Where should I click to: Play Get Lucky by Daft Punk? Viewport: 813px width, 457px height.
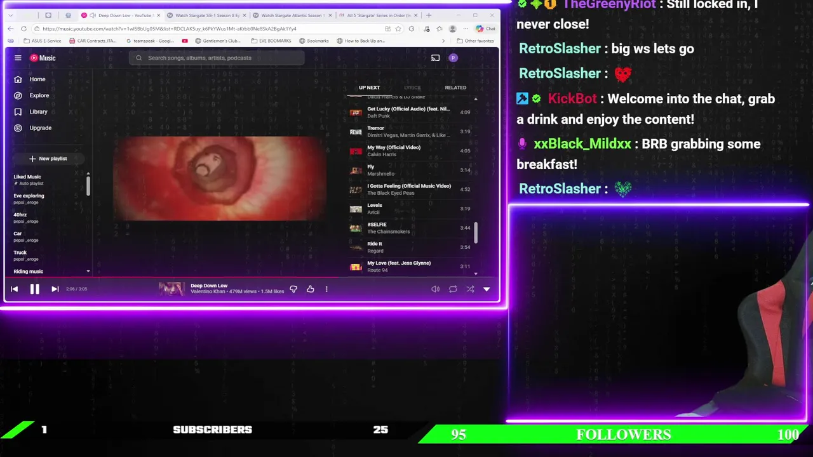coord(410,112)
